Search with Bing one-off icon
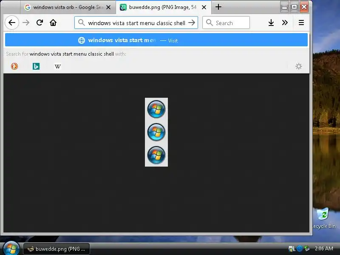Image resolution: width=340 pixels, height=255 pixels. (x=36, y=66)
